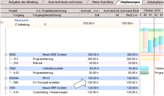Click the Ressource link label
Screen dimensions: 164x96
(x=22, y=20)
